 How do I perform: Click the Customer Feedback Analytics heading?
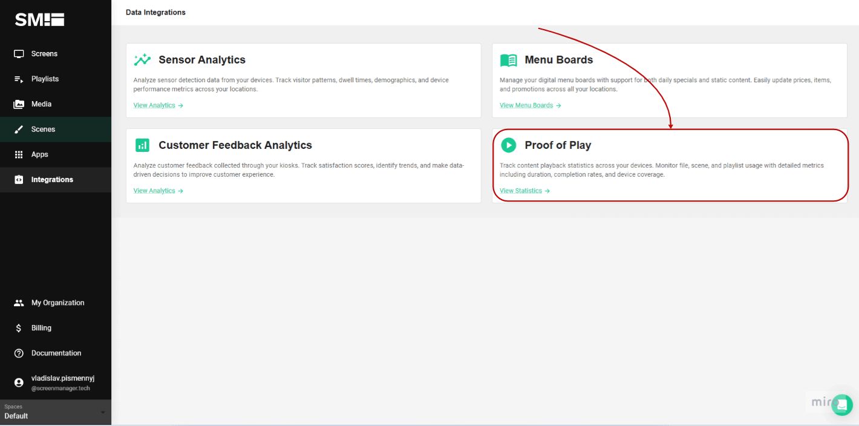[x=235, y=145]
